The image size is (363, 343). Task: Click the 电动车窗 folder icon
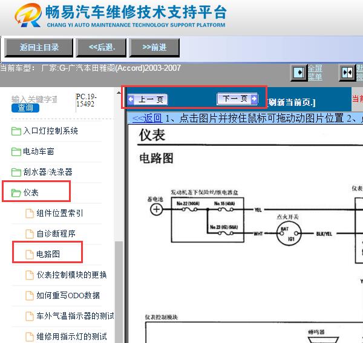(16, 152)
